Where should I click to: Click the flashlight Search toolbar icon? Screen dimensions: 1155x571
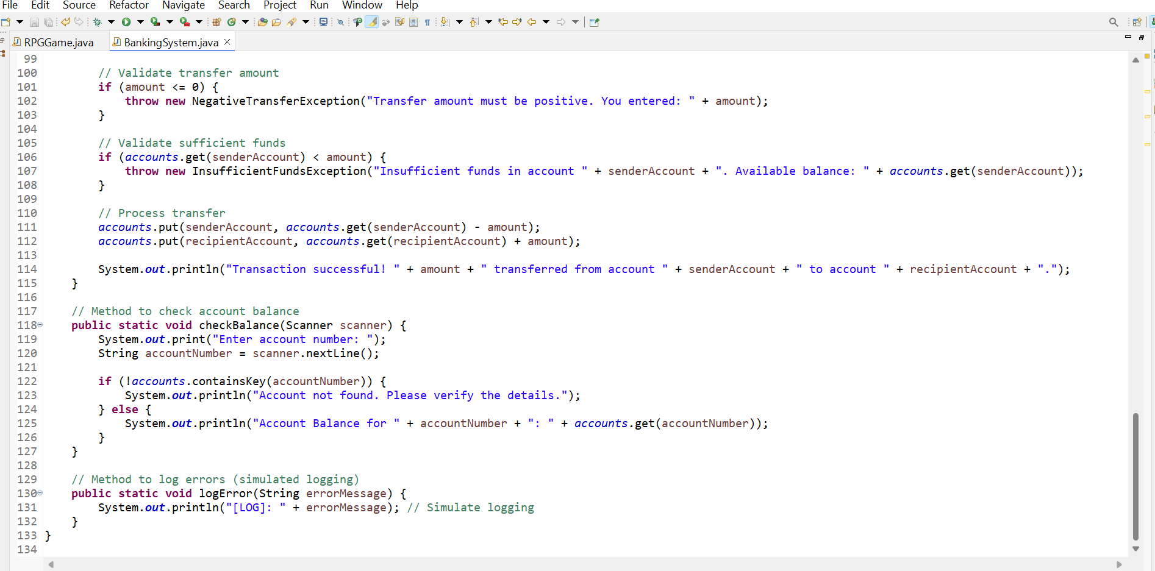click(291, 22)
